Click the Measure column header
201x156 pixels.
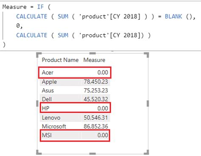point(94,60)
